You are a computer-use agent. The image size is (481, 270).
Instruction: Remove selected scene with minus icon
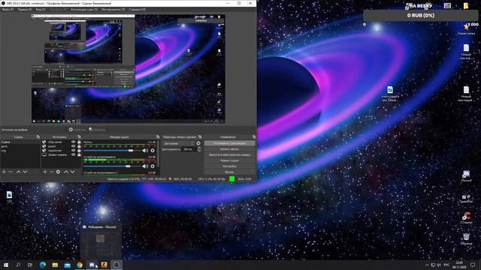point(11,172)
